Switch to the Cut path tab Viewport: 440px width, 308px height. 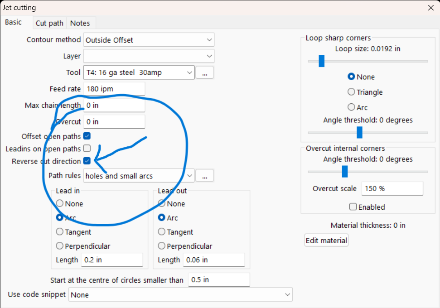[x=49, y=23]
